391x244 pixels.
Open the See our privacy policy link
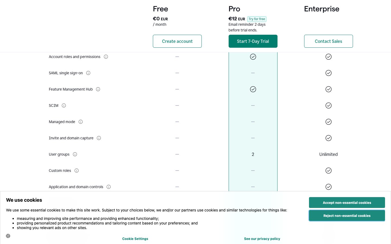point(262,239)
